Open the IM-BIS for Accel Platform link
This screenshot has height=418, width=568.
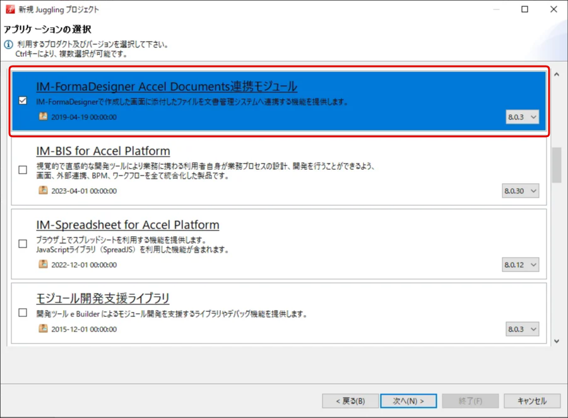click(103, 151)
